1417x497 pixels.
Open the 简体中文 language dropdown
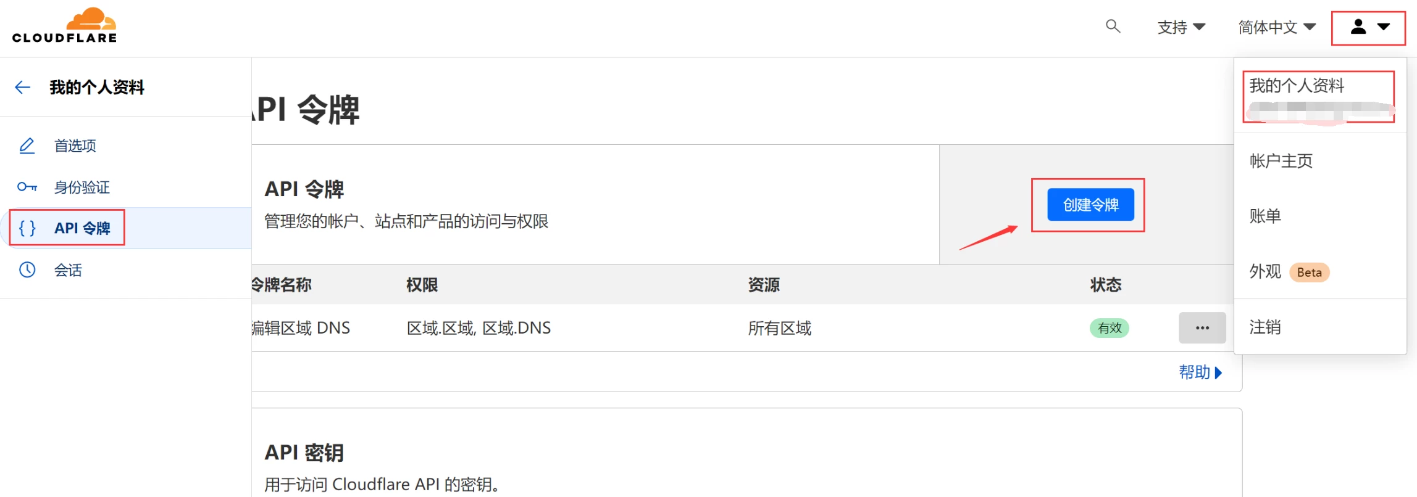click(x=1277, y=27)
